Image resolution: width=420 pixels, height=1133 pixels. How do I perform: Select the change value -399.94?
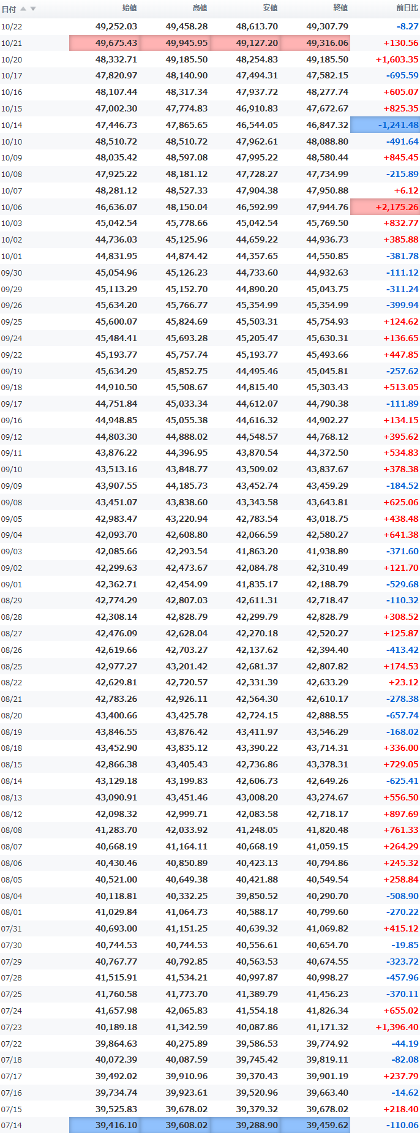click(x=402, y=305)
